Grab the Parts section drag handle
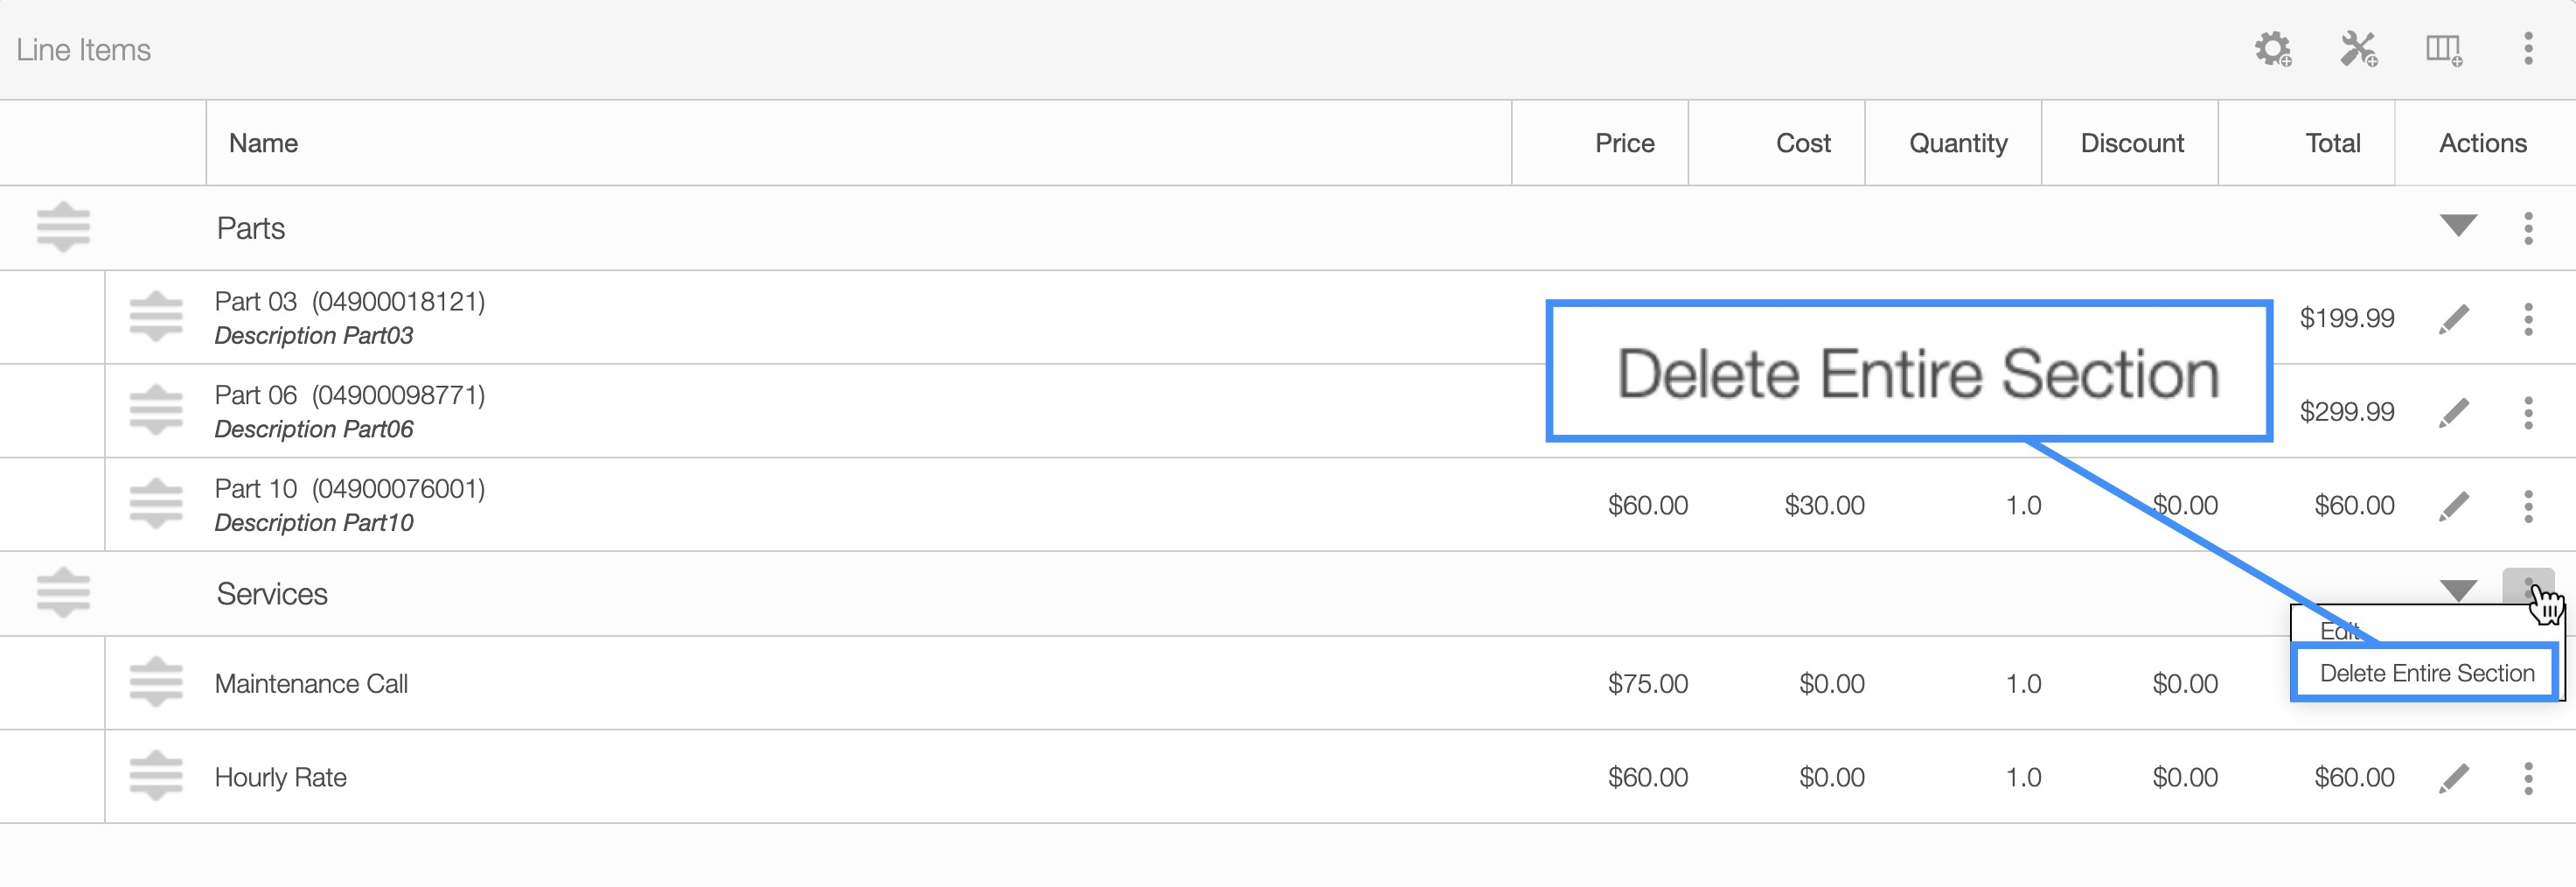Image resolution: width=2576 pixels, height=887 pixels. (63, 228)
